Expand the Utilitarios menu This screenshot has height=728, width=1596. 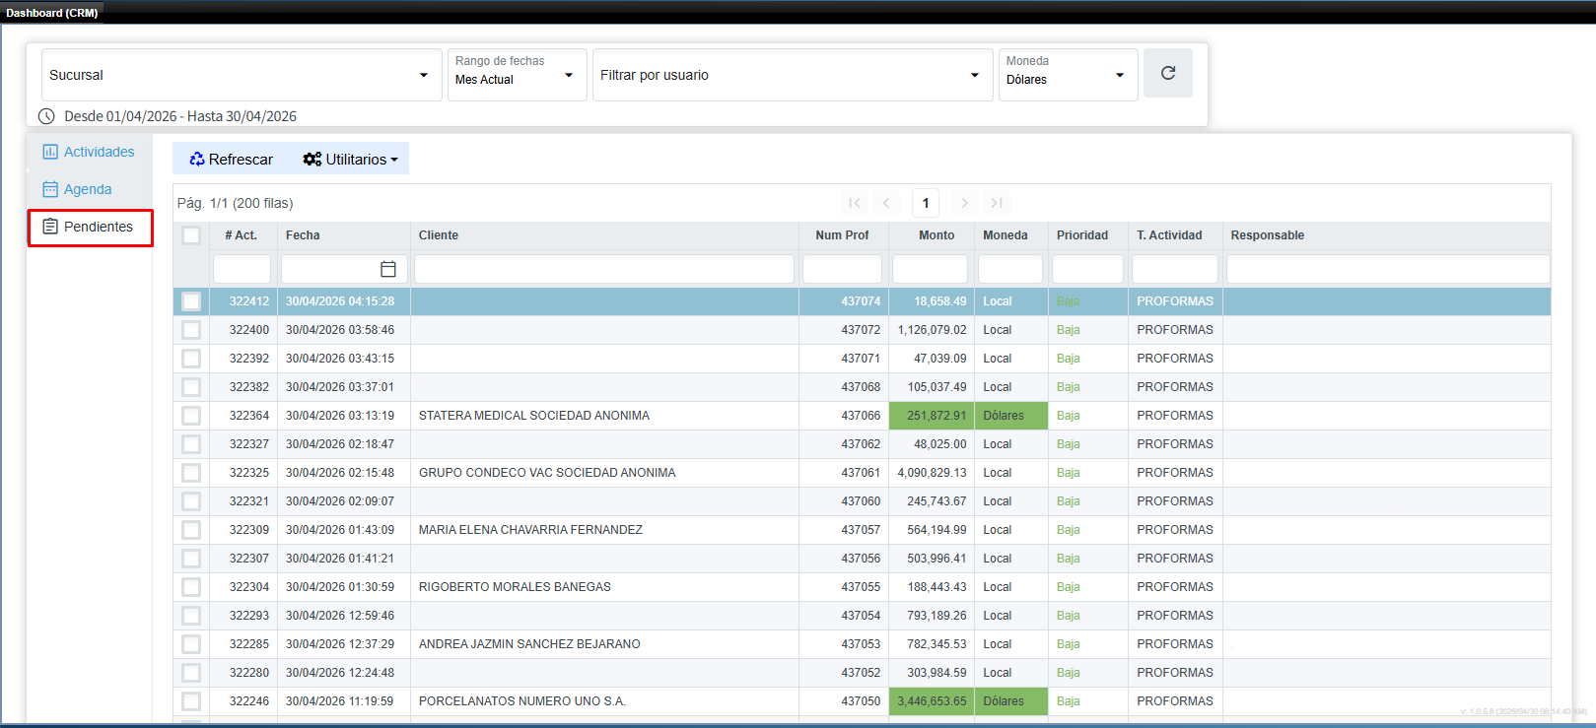350,159
